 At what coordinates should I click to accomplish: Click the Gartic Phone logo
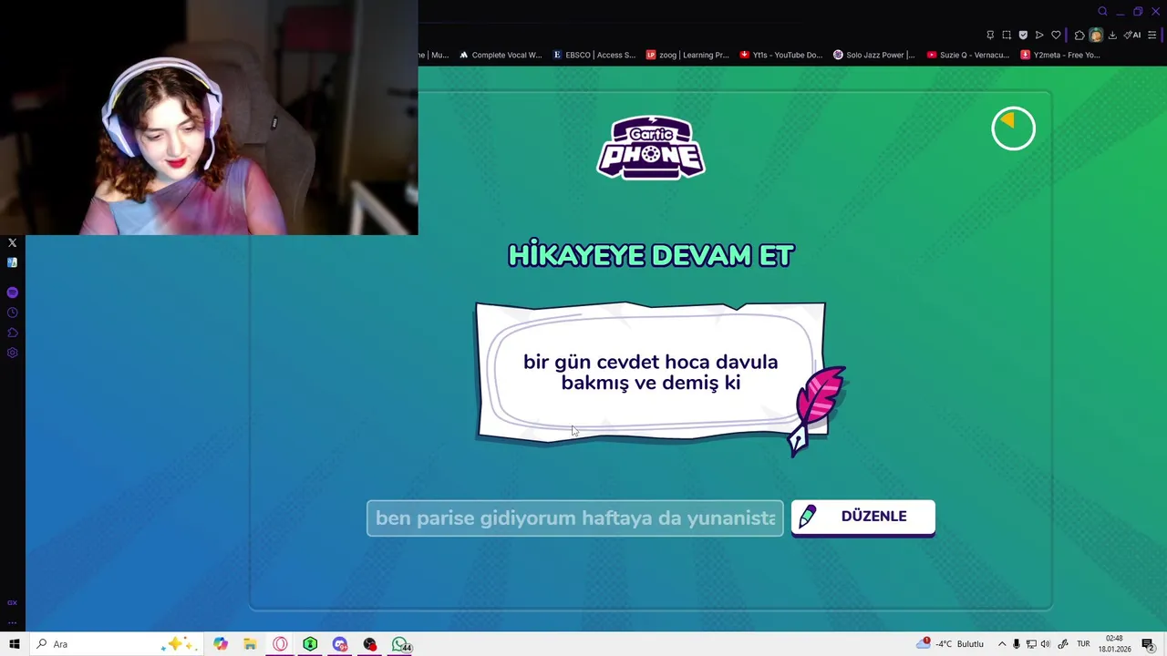(651, 147)
